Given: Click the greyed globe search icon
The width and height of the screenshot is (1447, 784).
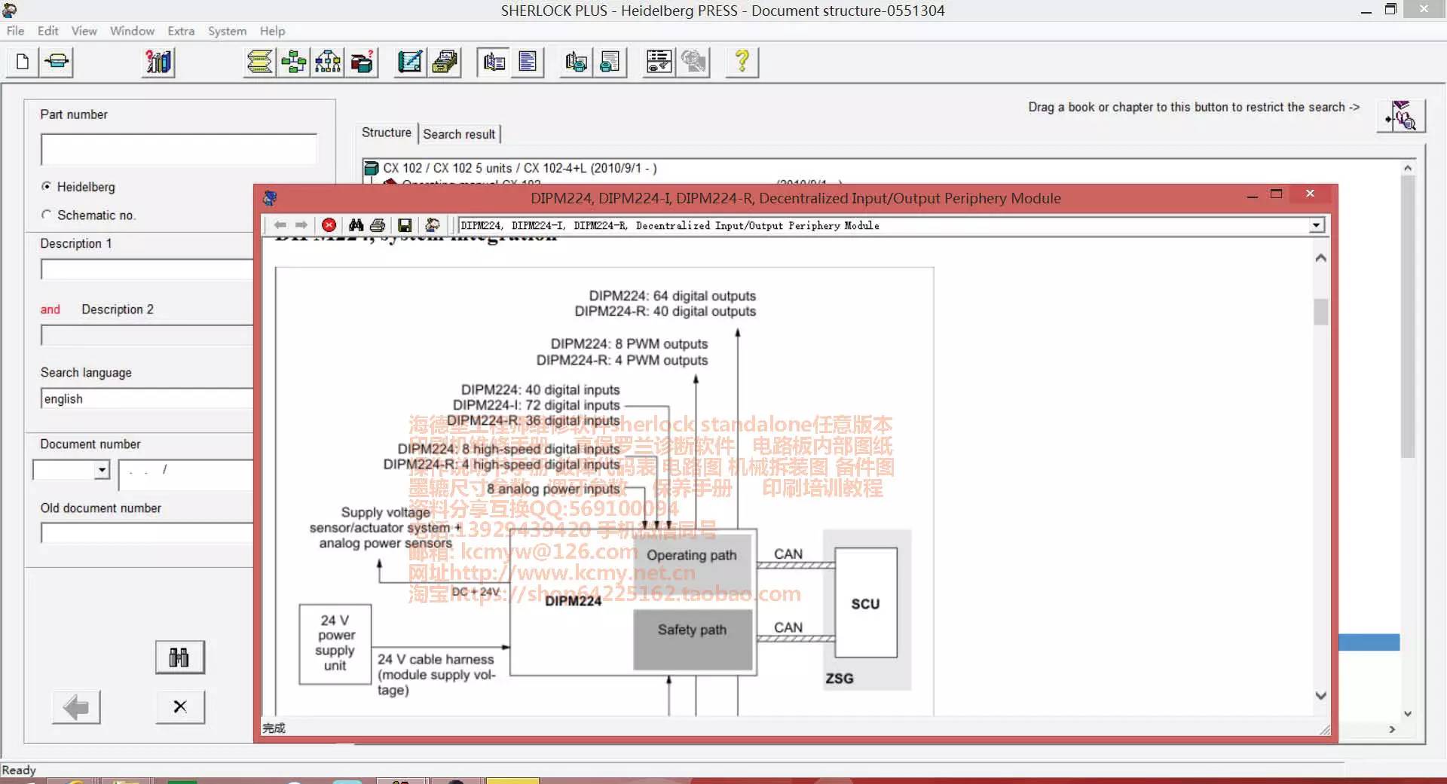Looking at the screenshot, I should tap(693, 62).
